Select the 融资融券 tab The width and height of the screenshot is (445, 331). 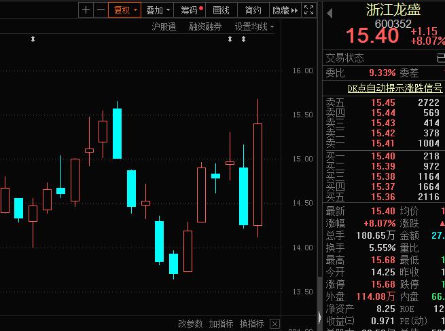pos(205,26)
